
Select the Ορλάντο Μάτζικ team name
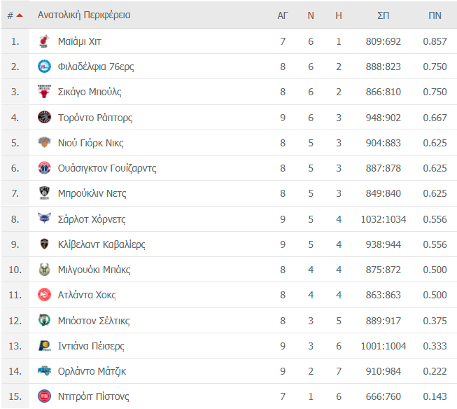tap(92, 371)
